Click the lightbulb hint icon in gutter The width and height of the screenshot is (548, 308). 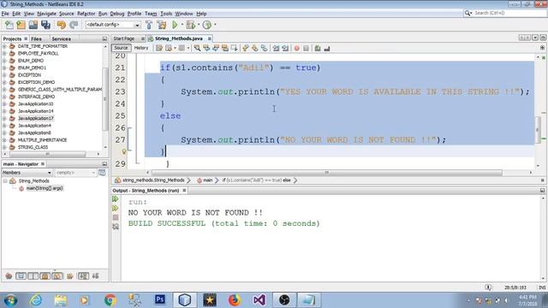[123, 151]
